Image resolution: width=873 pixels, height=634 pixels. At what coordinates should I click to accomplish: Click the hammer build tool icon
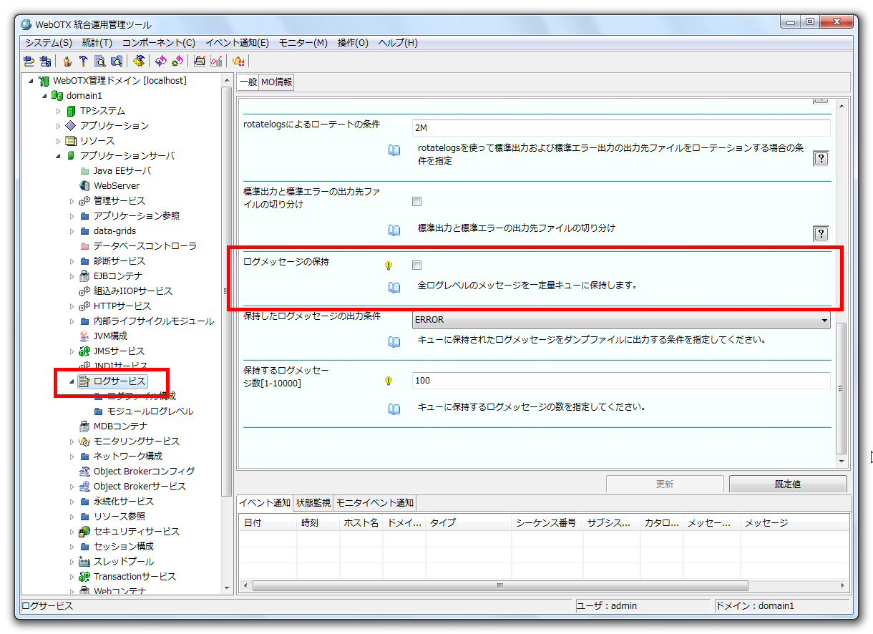pyautogui.click(x=84, y=61)
